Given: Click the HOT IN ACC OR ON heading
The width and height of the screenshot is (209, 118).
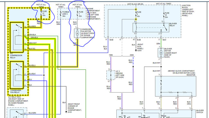Looking at the screenshot, I should click(135, 4).
